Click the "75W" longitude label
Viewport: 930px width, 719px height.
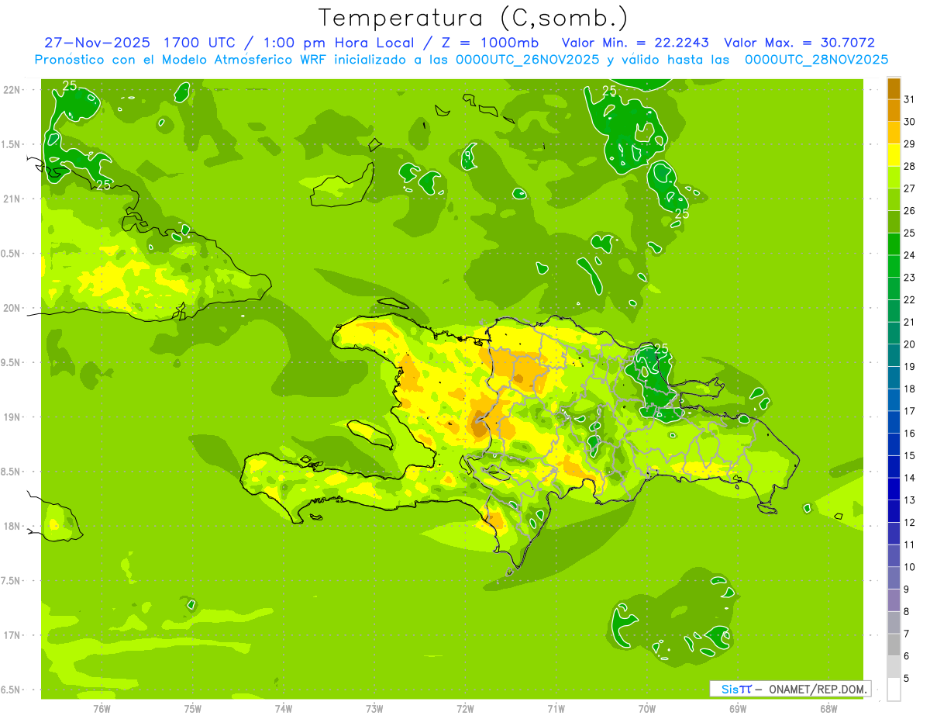192,707
